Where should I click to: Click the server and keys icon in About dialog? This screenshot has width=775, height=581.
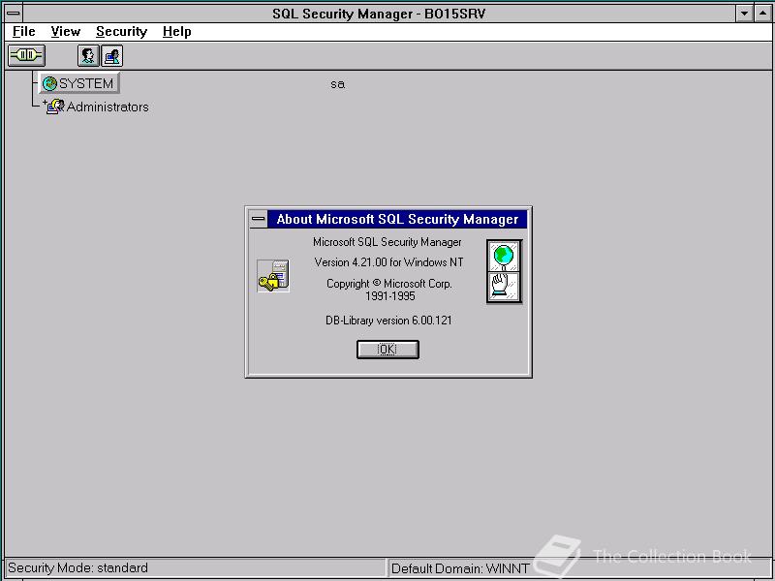click(273, 276)
